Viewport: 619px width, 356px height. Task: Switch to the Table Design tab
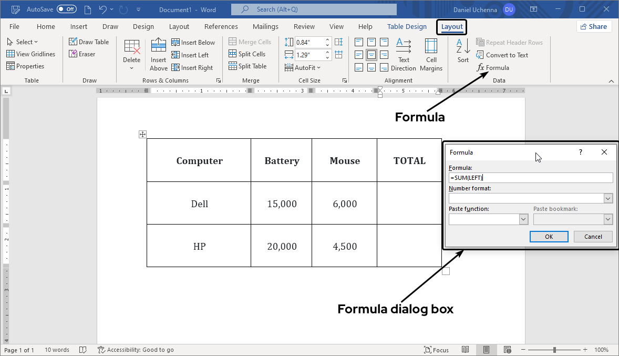407,26
